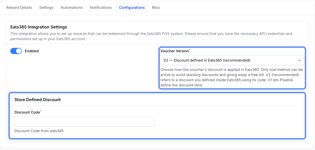Screen dimensions: 315x150
Task: Click the 'Enabled' label text
Action: [x=32, y=51]
